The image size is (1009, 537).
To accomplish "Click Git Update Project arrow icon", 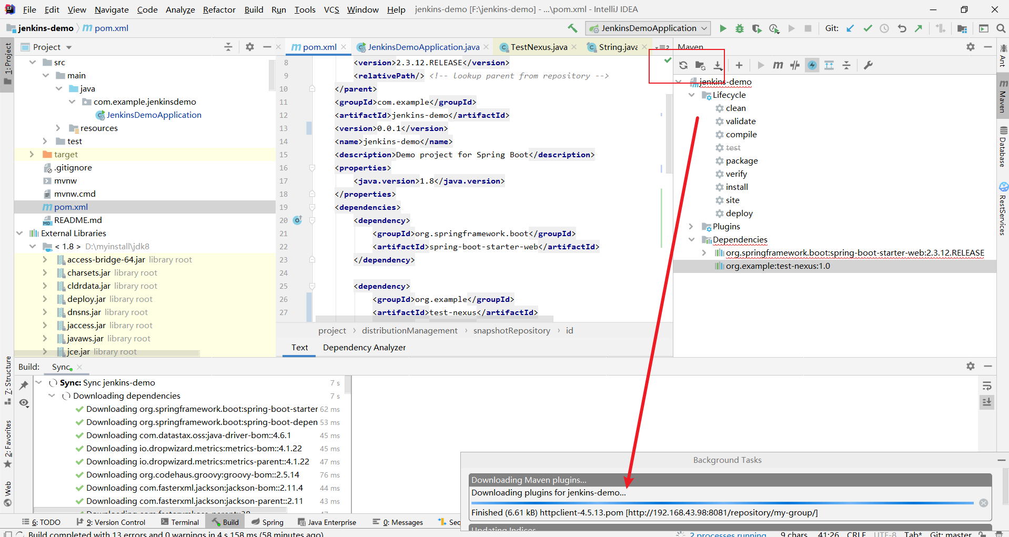I will pyautogui.click(x=850, y=28).
